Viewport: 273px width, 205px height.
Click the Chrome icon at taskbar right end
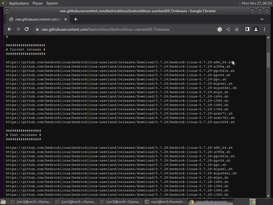pos(252,202)
